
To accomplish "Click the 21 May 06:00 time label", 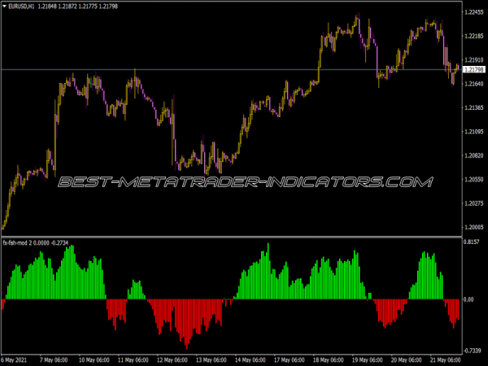I will tap(445, 360).
